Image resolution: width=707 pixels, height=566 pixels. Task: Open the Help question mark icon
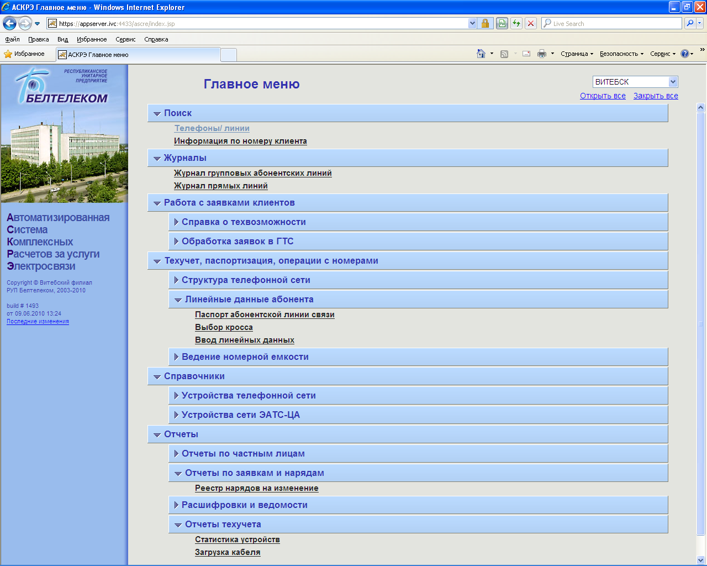[685, 54]
